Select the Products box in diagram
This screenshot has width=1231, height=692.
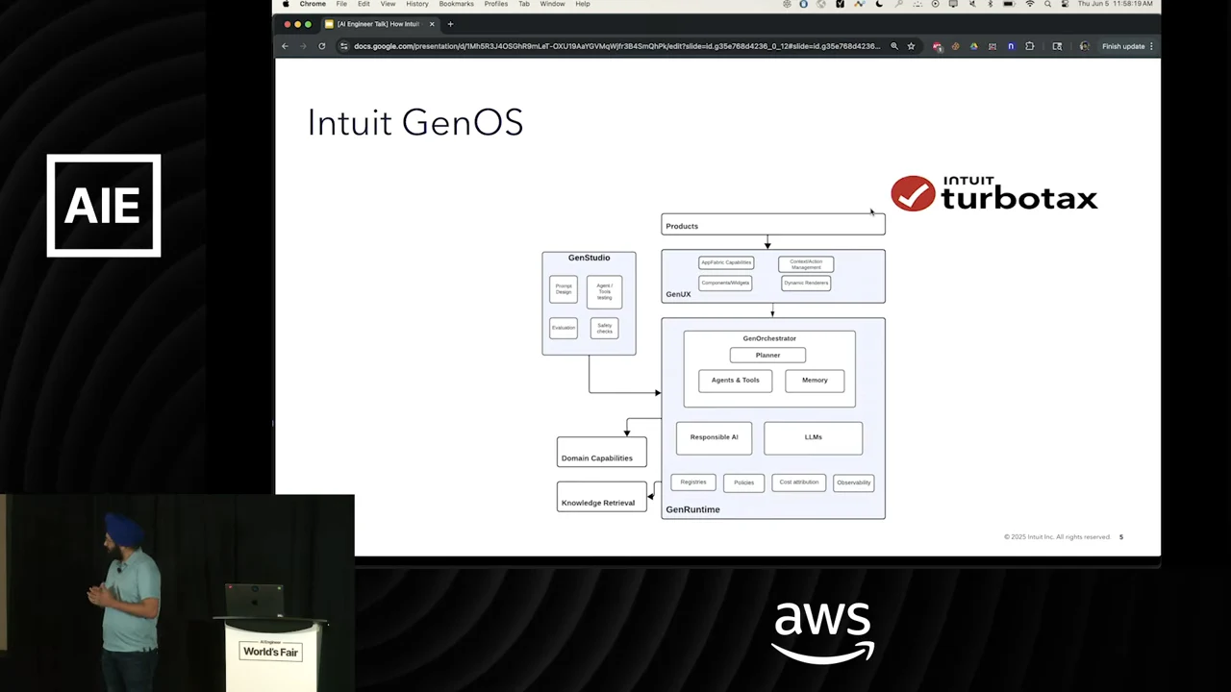pyautogui.click(x=773, y=225)
